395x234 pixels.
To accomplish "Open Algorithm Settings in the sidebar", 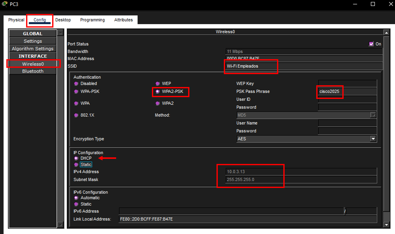I will pyautogui.click(x=33, y=49).
